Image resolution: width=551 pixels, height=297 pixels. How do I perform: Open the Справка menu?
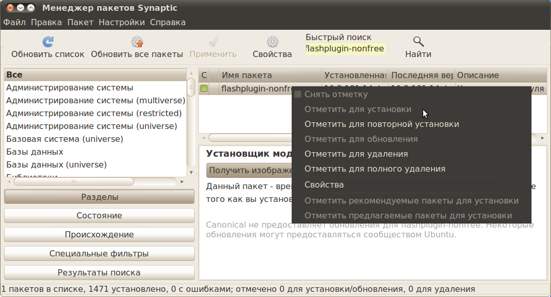(x=167, y=23)
